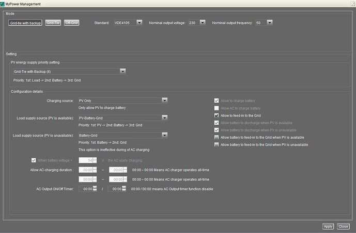Enable battery feed-in to Grid when PV available
The height and width of the screenshot is (233, 356).
point(217,138)
